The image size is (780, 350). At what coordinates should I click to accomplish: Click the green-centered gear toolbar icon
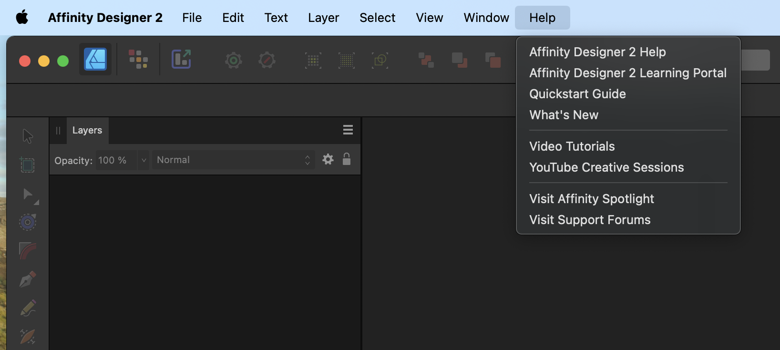tap(234, 61)
